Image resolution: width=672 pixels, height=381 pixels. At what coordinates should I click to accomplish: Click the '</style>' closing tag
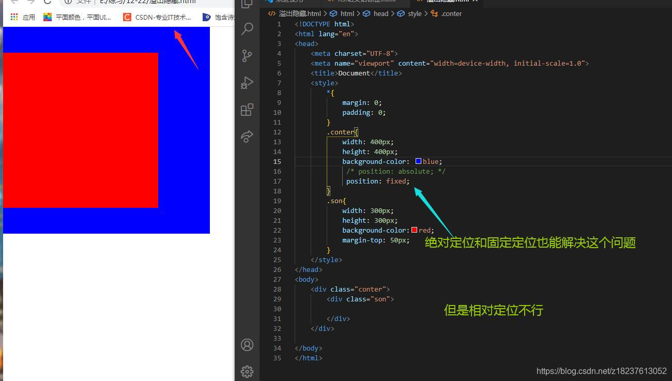[327, 260]
